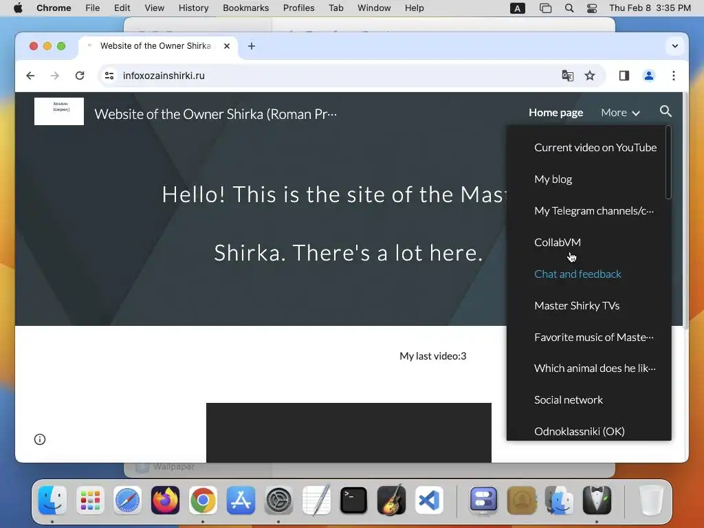704x528 pixels.
Task: Open the View menu
Action: point(155,8)
